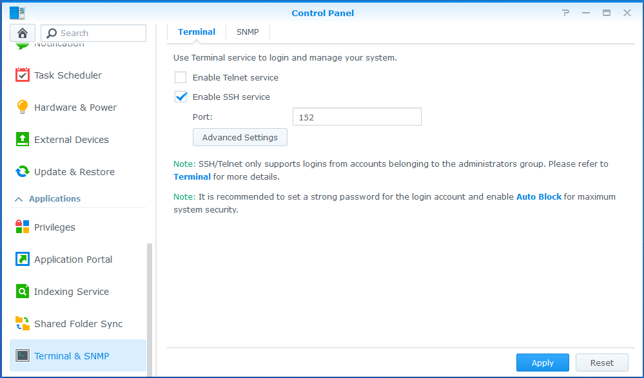
Task: Click the SSH Port input field
Action: click(357, 117)
